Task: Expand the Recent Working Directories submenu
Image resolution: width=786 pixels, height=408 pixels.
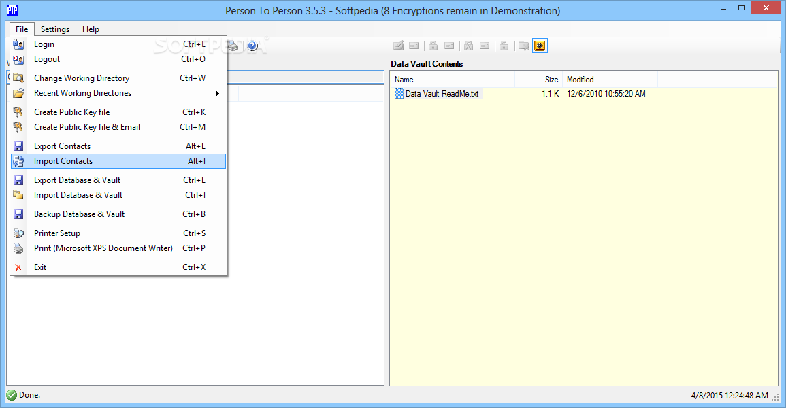Action: (119, 93)
